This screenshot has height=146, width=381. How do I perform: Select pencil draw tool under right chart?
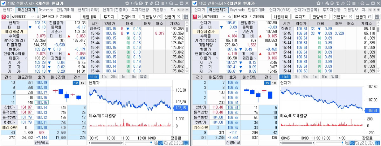click(362, 143)
